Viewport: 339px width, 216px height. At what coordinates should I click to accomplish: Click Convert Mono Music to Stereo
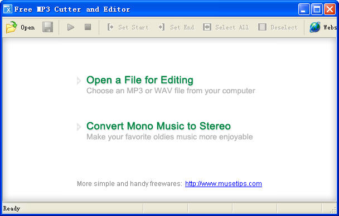[158, 126]
